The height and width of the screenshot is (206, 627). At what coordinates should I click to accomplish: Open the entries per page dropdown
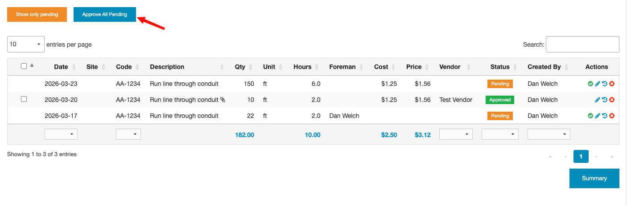pos(26,44)
